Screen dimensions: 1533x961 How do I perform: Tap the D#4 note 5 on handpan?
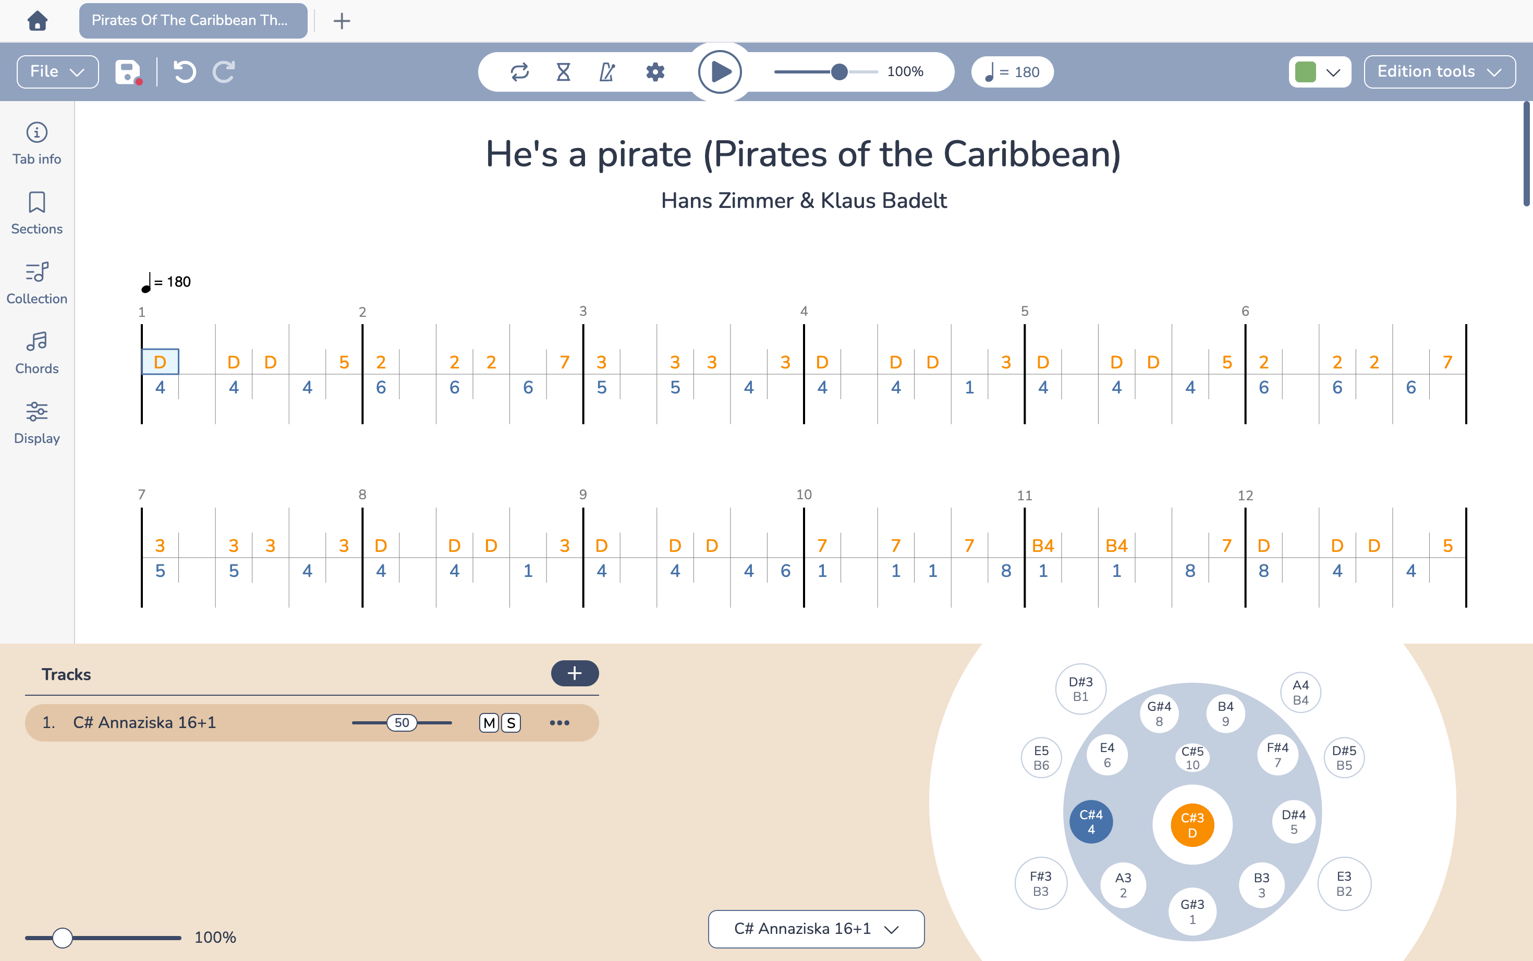point(1293,822)
